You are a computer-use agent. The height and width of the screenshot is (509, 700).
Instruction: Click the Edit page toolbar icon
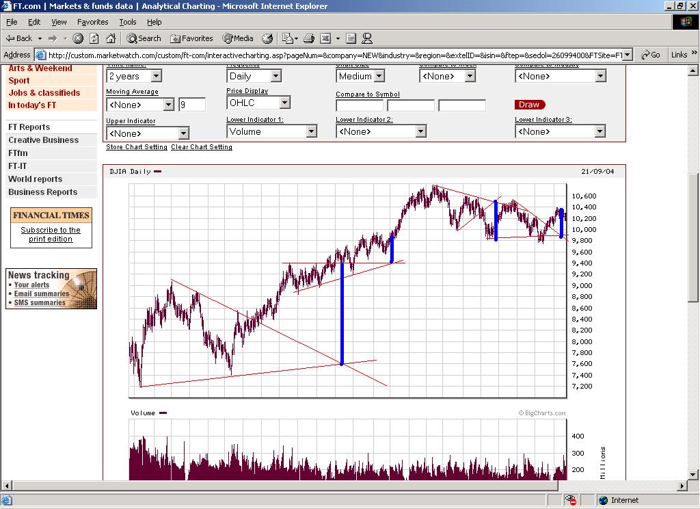(x=325, y=38)
